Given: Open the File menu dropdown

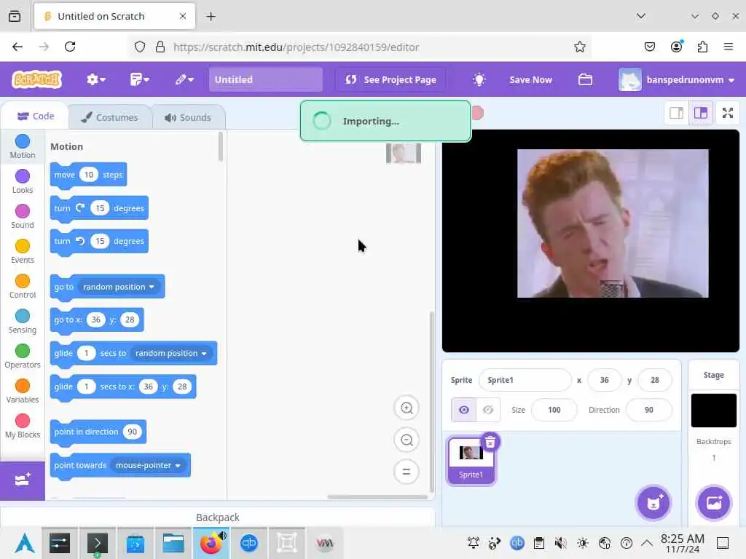Looking at the screenshot, I should [139, 79].
